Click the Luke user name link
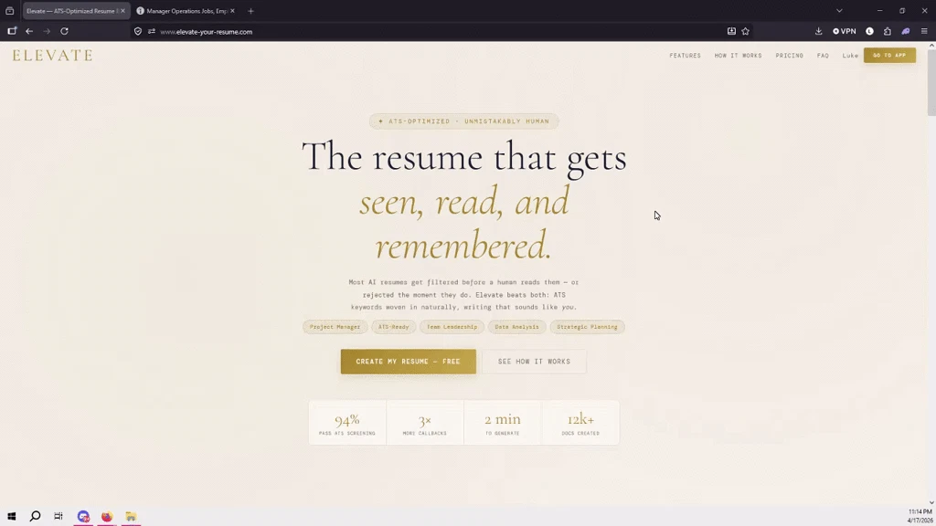Screen dimensions: 936x526 850,56
